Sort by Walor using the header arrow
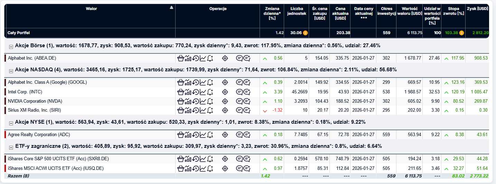The height and width of the screenshot is (184, 496). coord(171,8)
